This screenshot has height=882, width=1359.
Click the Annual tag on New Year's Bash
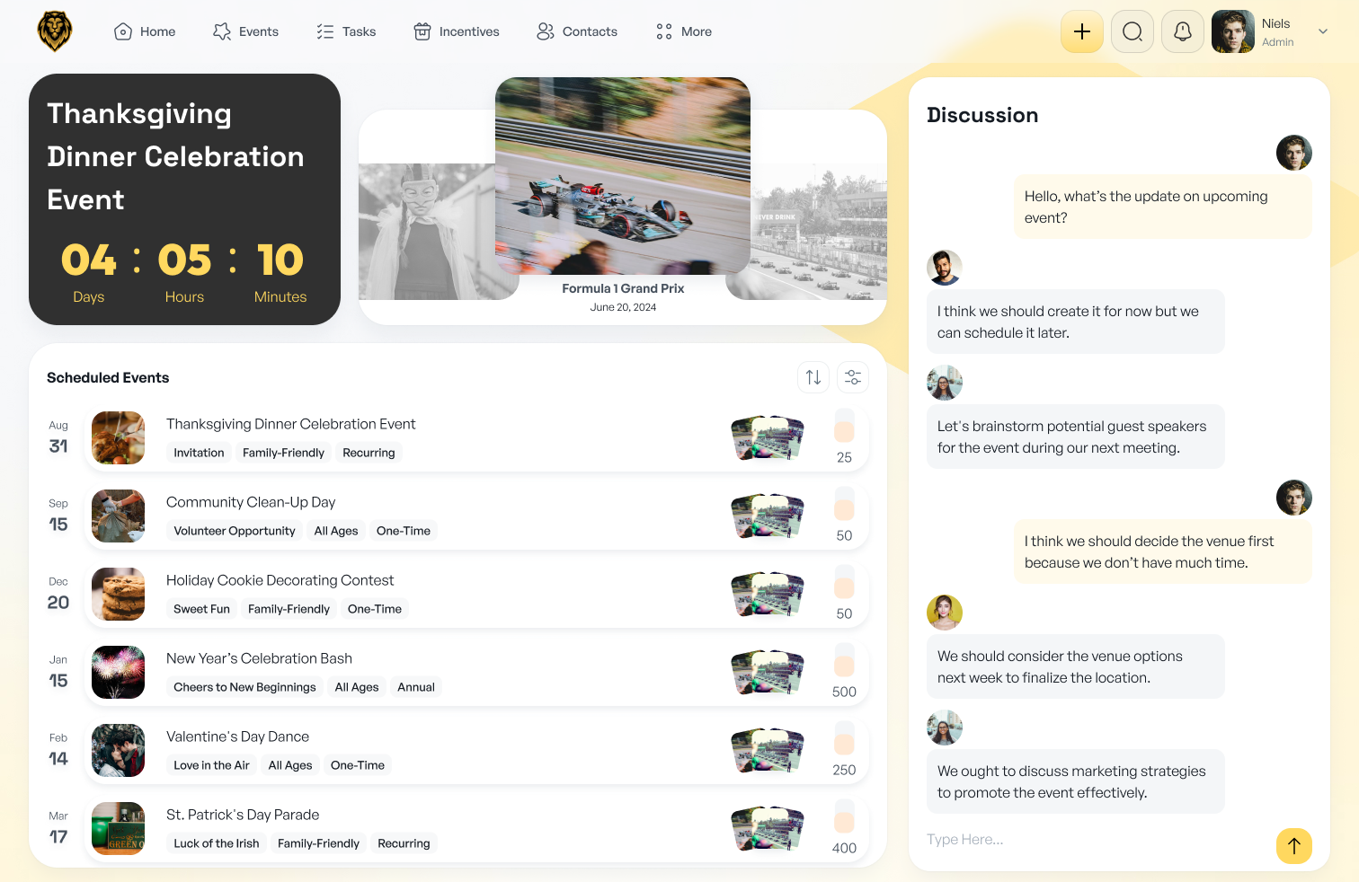pos(416,687)
